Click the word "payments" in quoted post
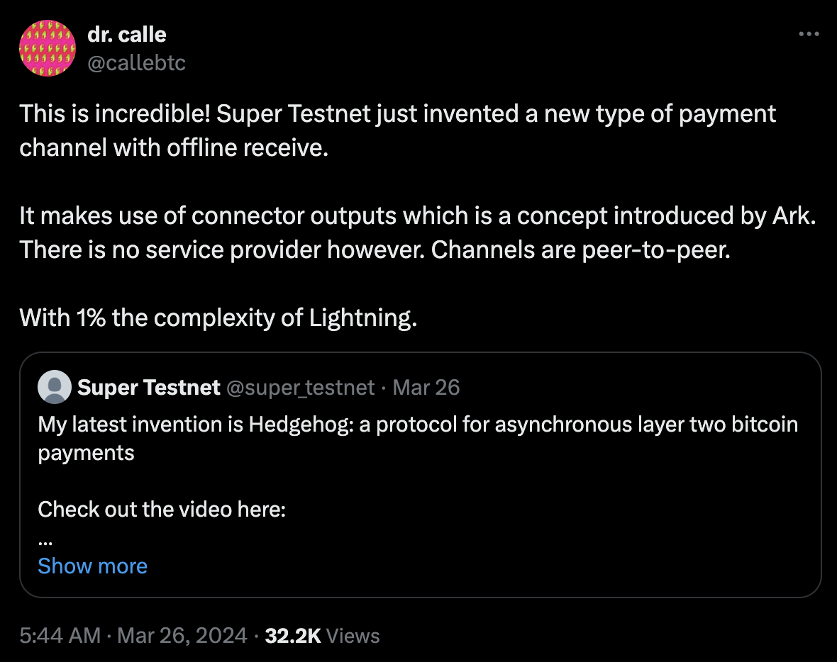This screenshot has height=662, width=837. pos(86,453)
